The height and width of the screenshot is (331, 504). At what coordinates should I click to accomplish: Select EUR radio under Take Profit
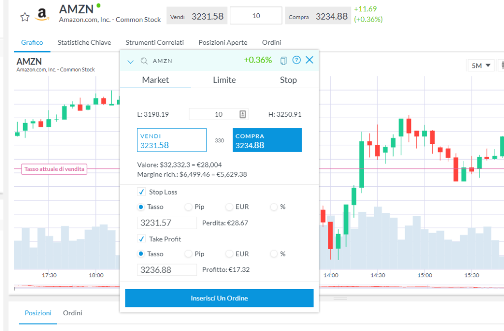[229, 254]
